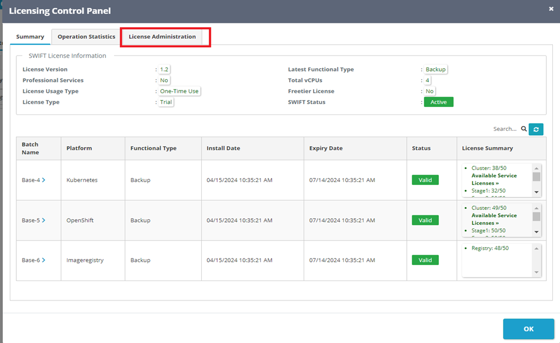The image size is (560, 343).
Task: Click Professional Services value No
Action: click(164, 80)
